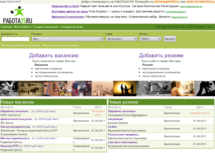This screenshot has width=215, height=161.
Task: Click the Сегодня в 02:34 date cell
Action: [98, 113]
